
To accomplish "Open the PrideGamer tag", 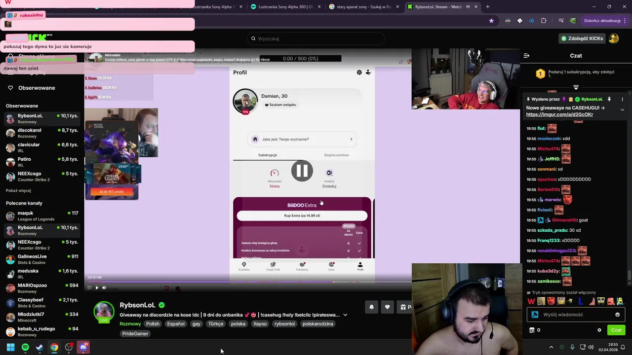I will click(135, 334).
